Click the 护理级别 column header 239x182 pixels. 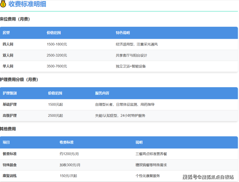[10, 93]
